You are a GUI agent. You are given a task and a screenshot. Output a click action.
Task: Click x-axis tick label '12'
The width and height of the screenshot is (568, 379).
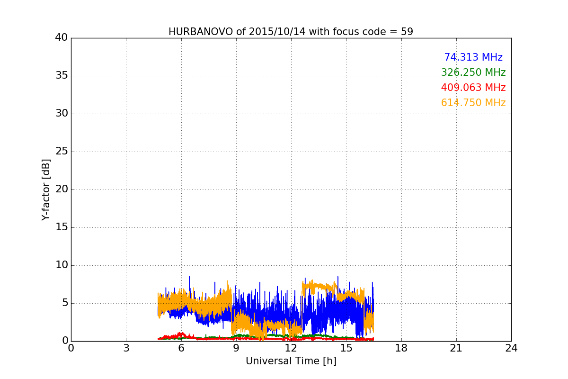pos(291,348)
